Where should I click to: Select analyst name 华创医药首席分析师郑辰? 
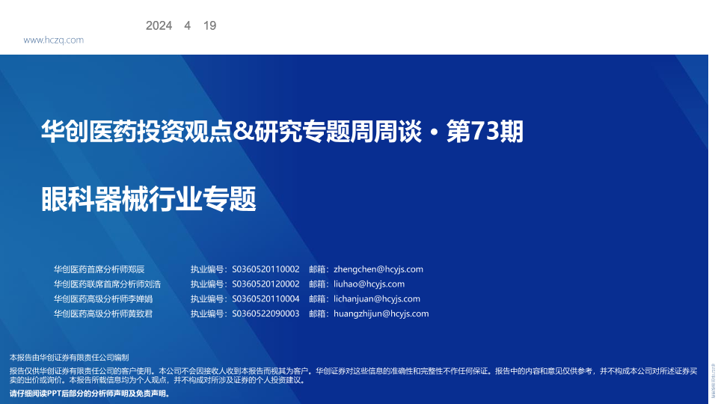(x=99, y=269)
